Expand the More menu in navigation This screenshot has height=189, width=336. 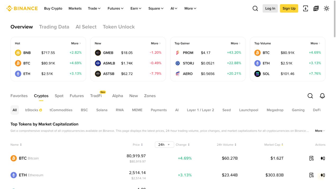tap(190, 8)
